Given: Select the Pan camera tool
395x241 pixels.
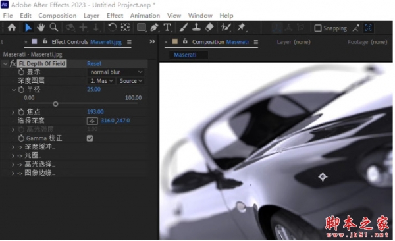Looking at the screenshot, I should point(83,28).
